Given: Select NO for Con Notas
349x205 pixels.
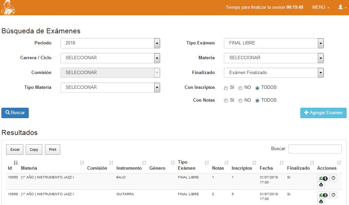Looking at the screenshot, I should (240, 101).
